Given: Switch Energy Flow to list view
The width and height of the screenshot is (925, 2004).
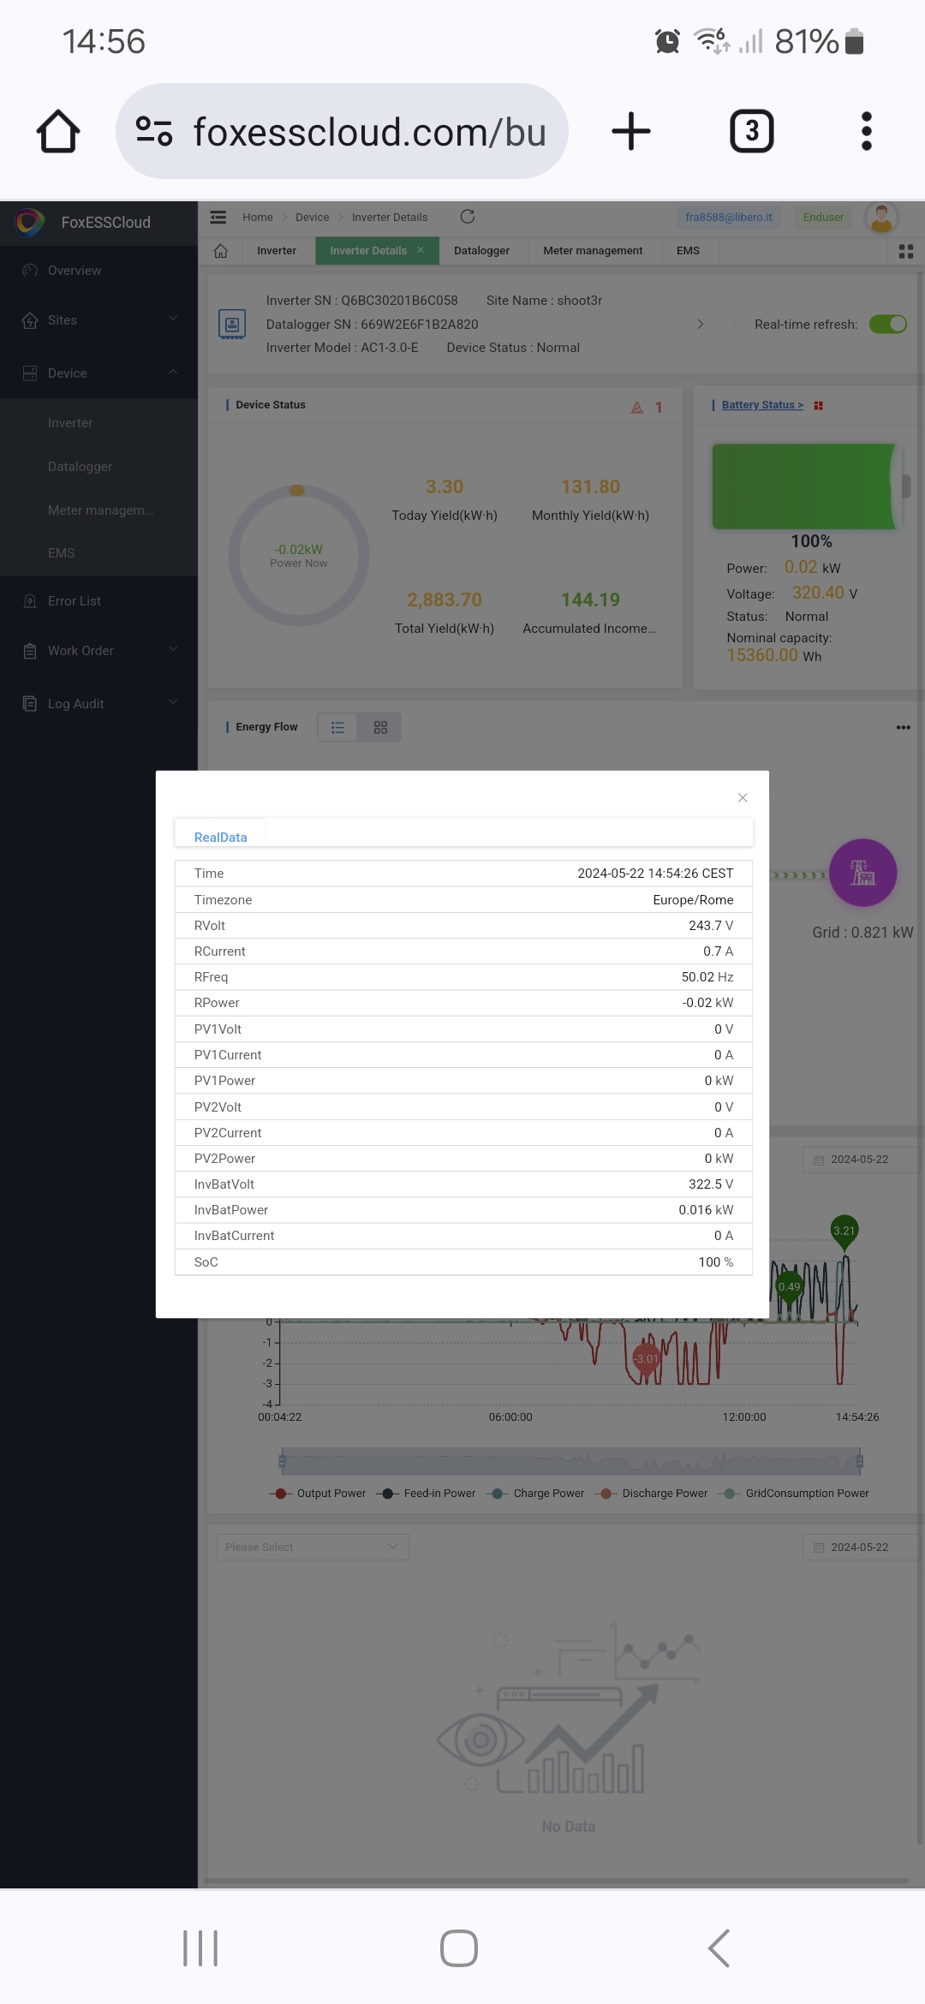Looking at the screenshot, I should (x=338, y=727).
